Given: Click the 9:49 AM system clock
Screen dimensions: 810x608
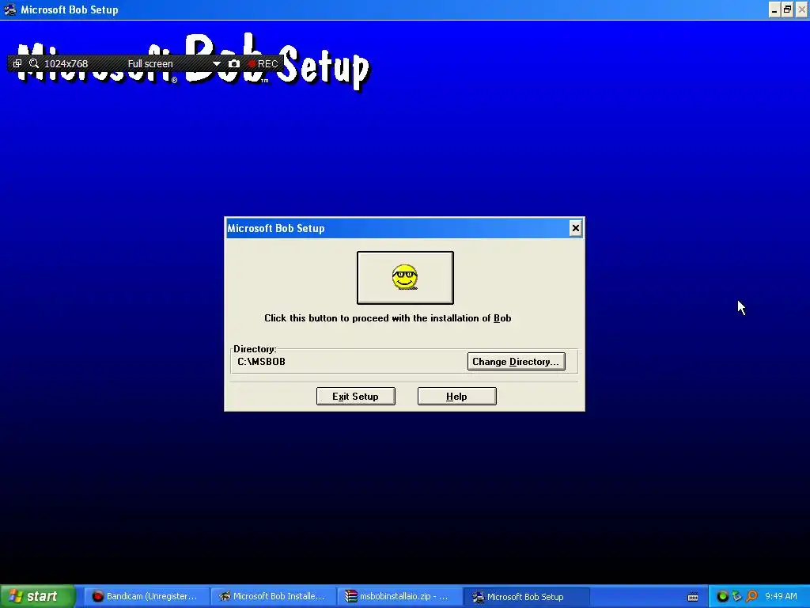Looking at the screenshot, I should tap(781, 596).
